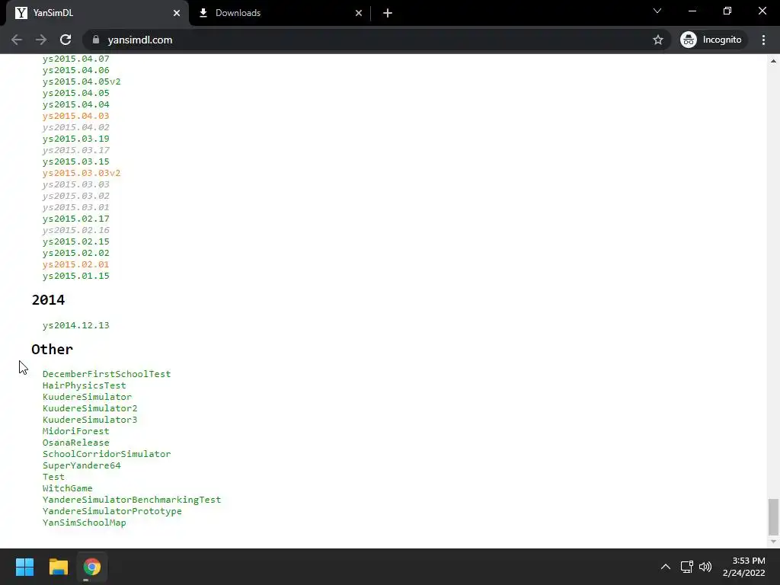Click the greyed-out ys2015.03.02 entry
This screenshot has height=585, width=780.
tap(75, 196)
